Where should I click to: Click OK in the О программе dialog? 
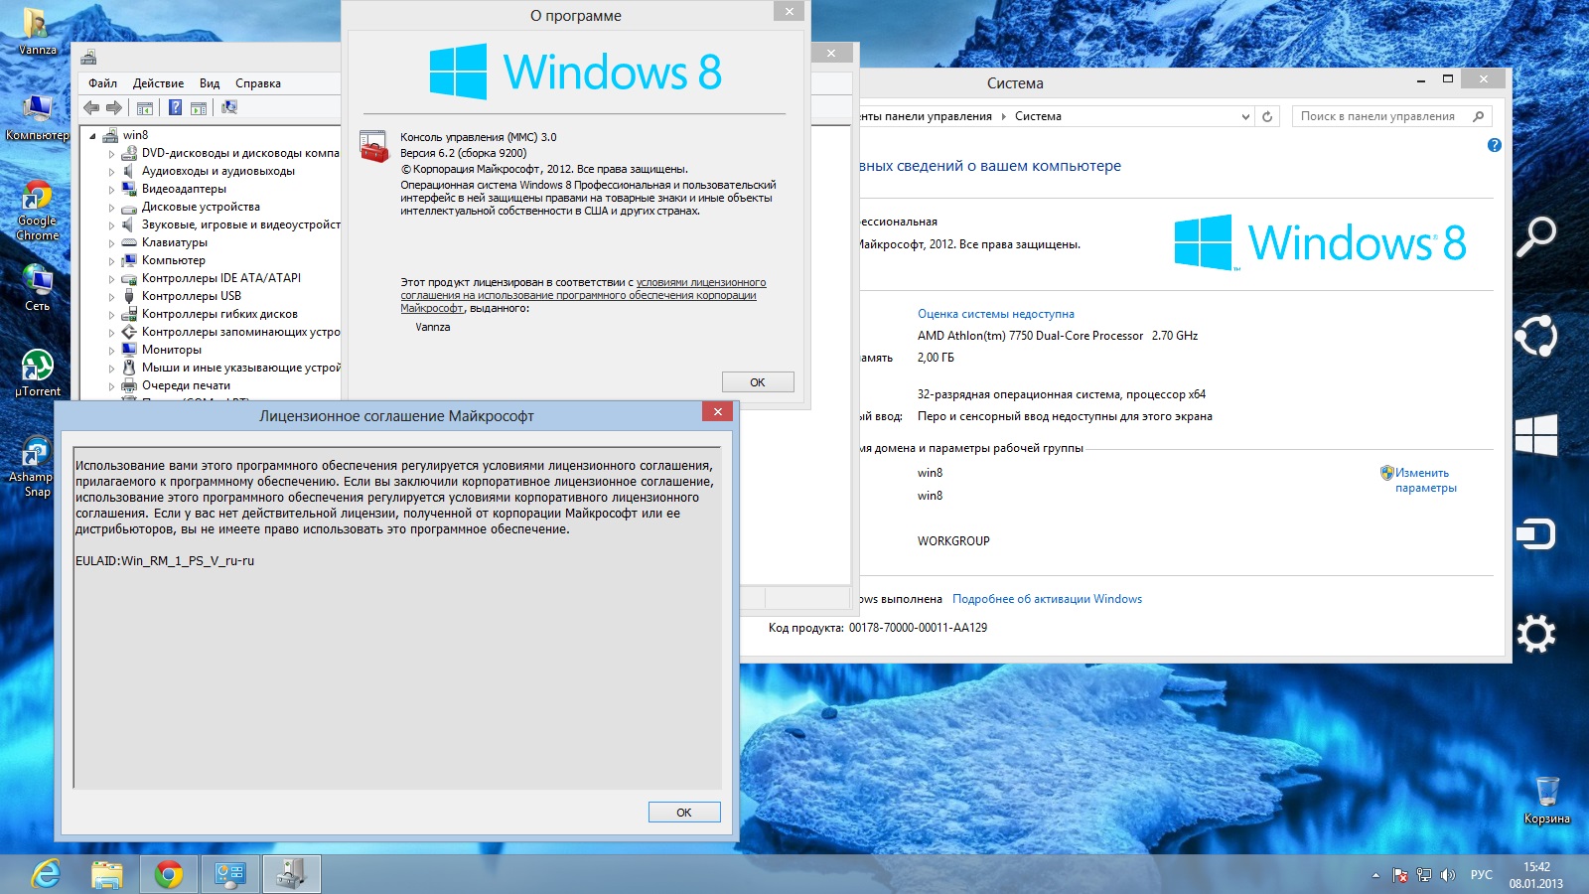758,382
